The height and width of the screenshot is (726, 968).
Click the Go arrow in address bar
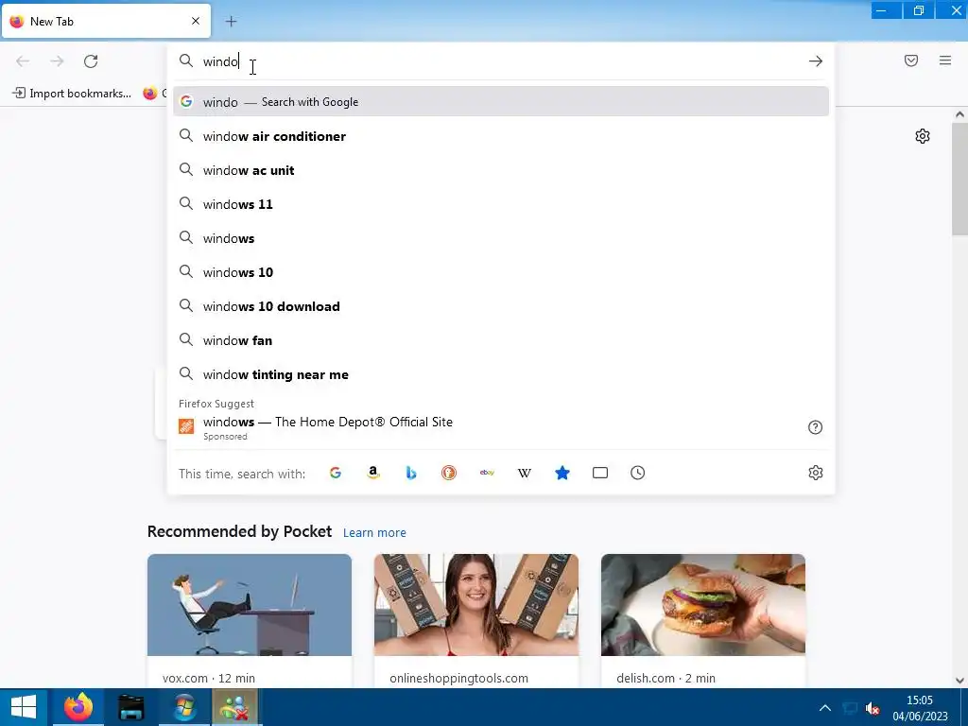[816, 61]
